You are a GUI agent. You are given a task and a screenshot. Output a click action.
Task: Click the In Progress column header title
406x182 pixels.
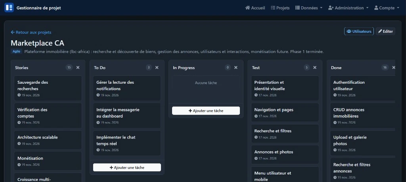pos(184,68)
